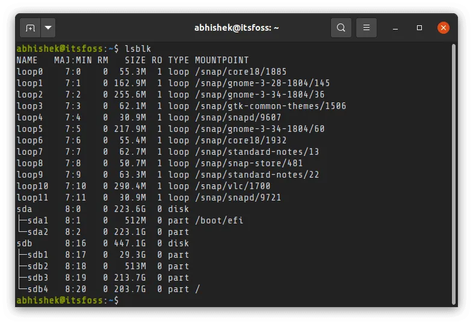Open the hamburger menu
The width and height of the screenshot is (473, 324).
tap(366, 28)
